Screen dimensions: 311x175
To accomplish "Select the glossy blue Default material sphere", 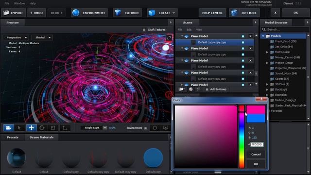I will [x=17, y=157].
